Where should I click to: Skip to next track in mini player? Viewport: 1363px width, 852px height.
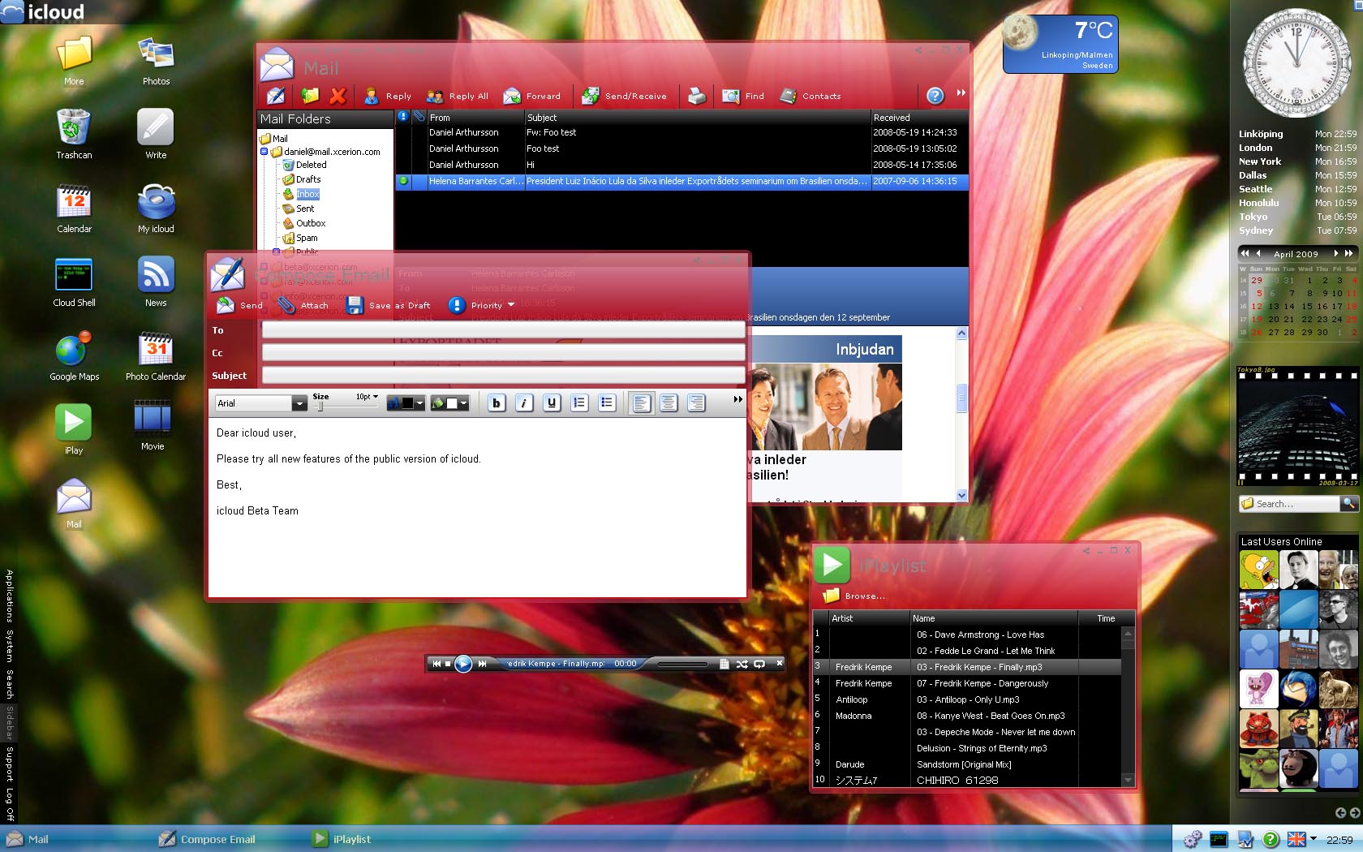click(x=482, y=664)
